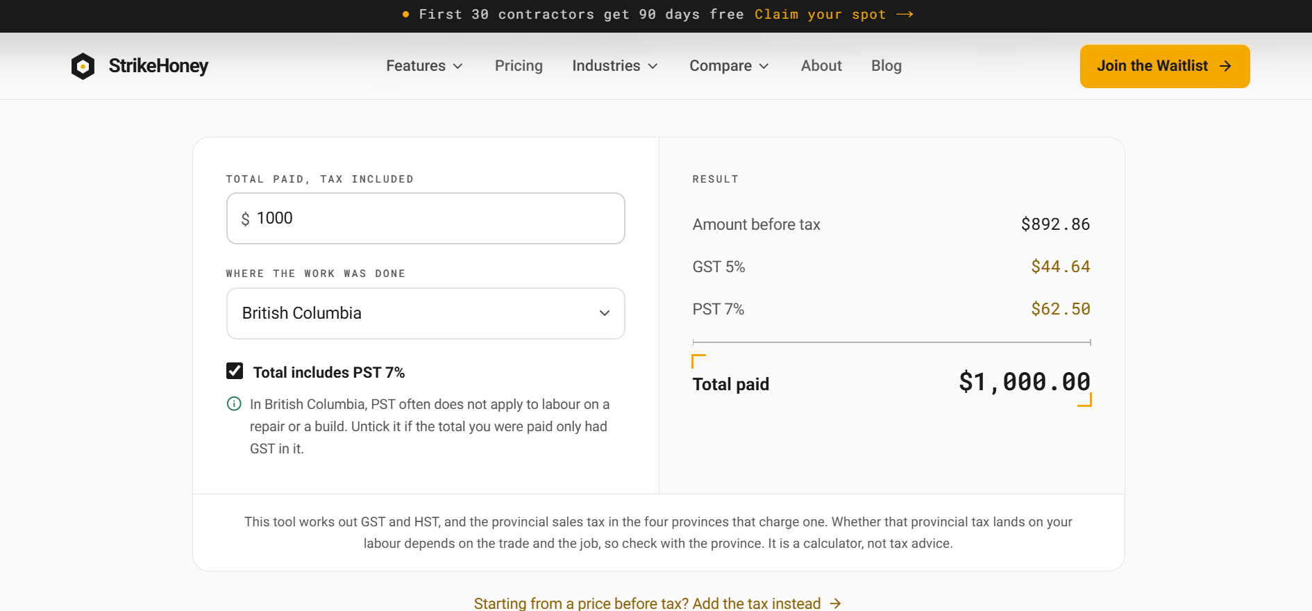Click the Total includes PST 7% label
The width and height of the screenshot is (1312, 611).
(x=329, y=372)
